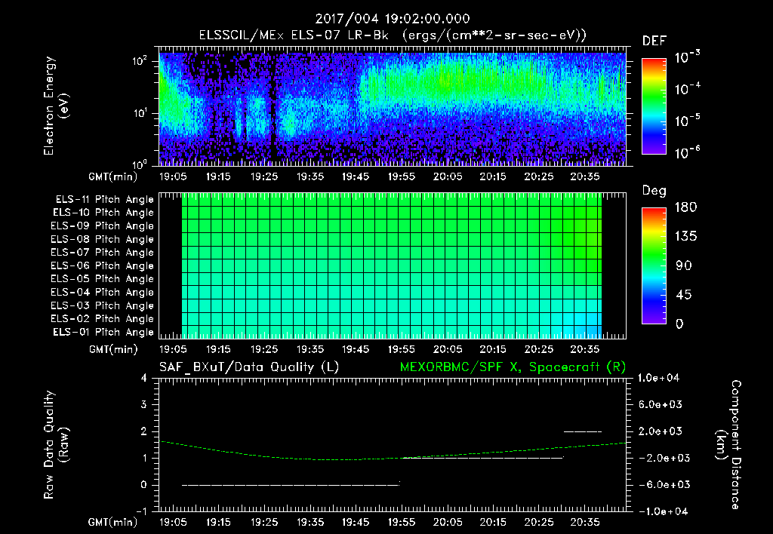Click the 135 value on Deg scale
The image size is (773, 534).
(685, 237)
